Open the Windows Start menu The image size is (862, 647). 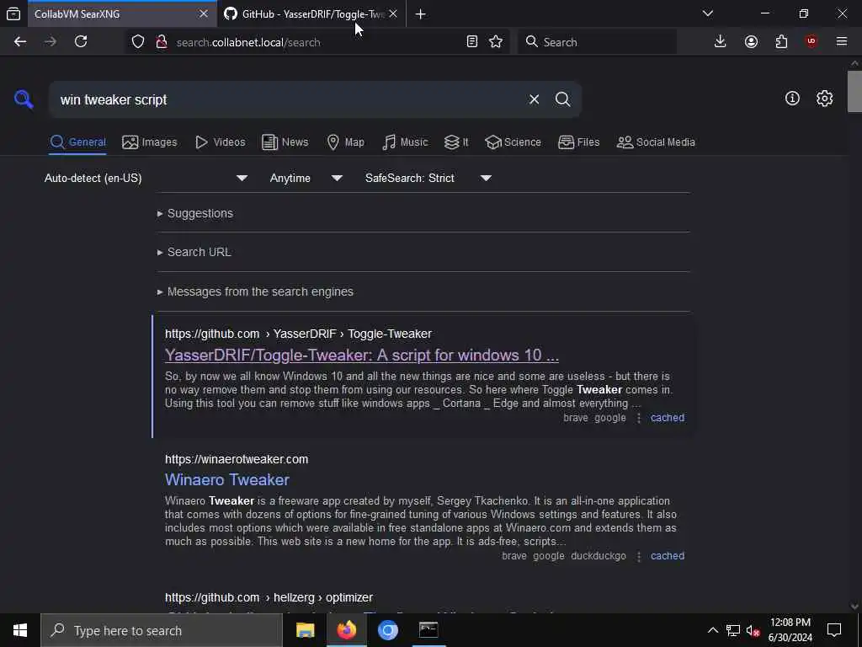pyautogui.click(x=20, y=630)
